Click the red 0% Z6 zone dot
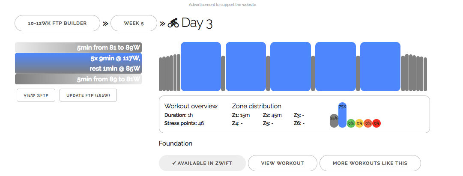Viewport: 463px width, 176px height. coord(376,123)
